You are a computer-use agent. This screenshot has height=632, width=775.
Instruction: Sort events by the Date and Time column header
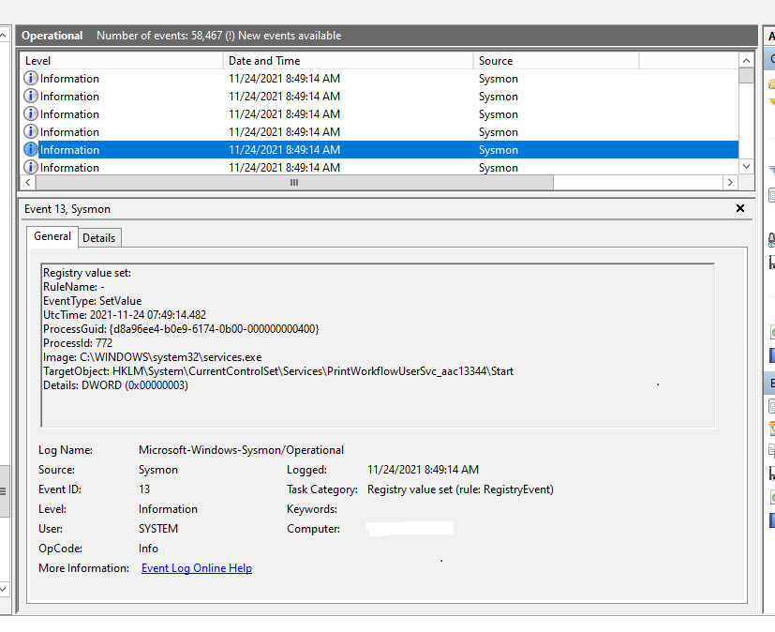(x=348, y=61)
